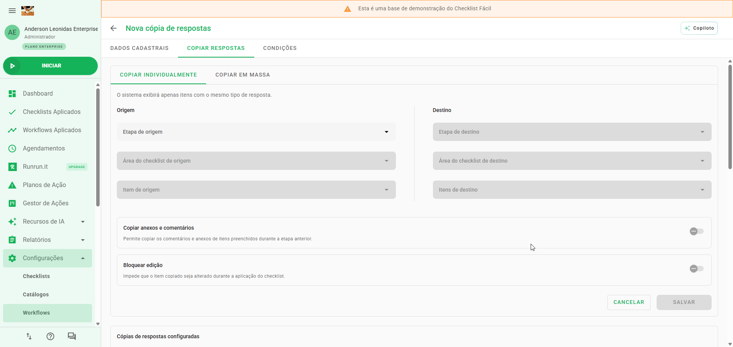This screenshot has height=347, width=733.
Task: Enable Bloquear edição toggle
Action: point(696,269)
